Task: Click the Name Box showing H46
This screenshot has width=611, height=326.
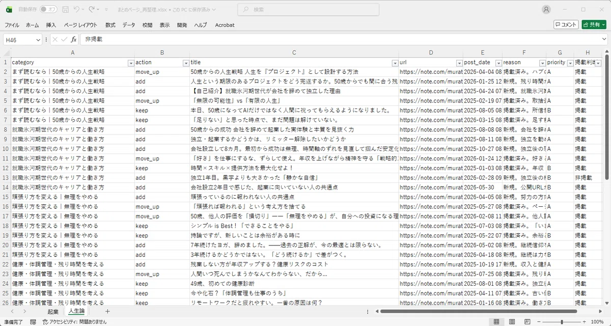Action: [x=19, y=39]
